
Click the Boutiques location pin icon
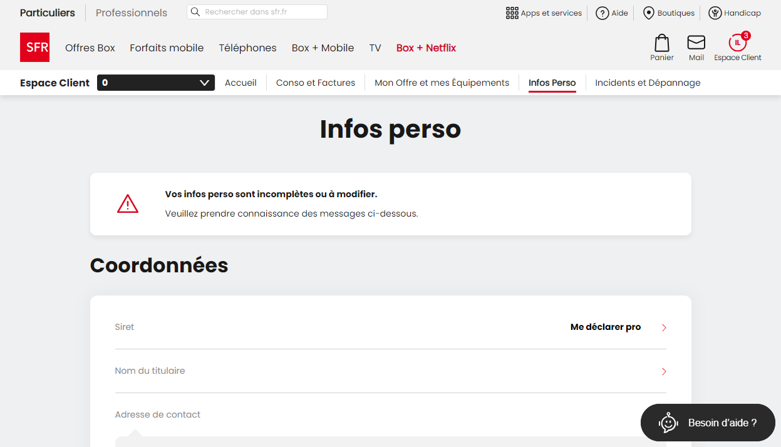649,13
